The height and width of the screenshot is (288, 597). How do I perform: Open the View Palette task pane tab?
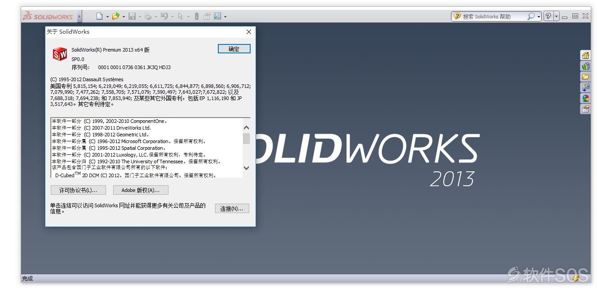[585, 87]
